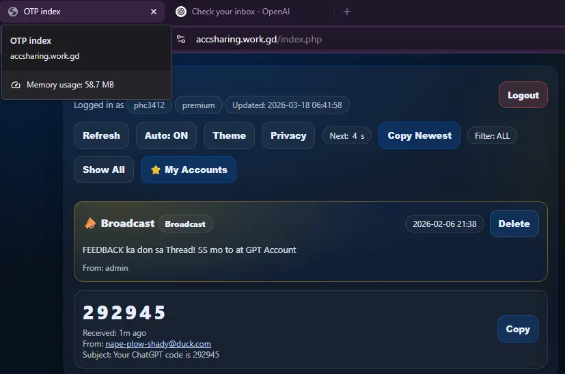Open My Accounts with star icon
Image resolution: width=565 pixels, height=374 pixels.
189,170
